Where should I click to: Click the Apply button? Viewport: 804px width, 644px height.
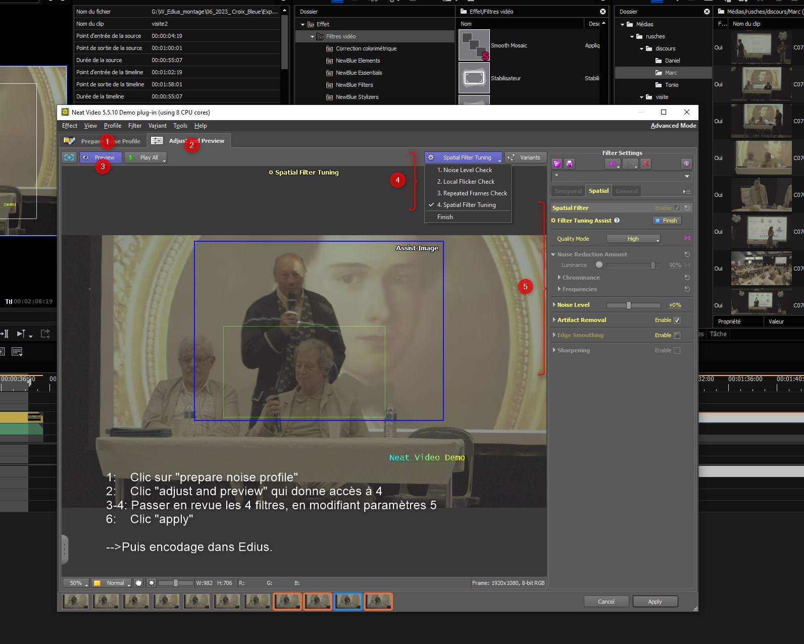click(655, 602)
